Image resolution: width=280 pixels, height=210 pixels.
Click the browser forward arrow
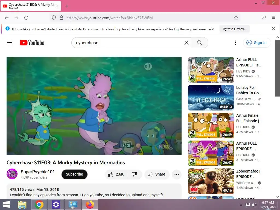coord(16,18)
